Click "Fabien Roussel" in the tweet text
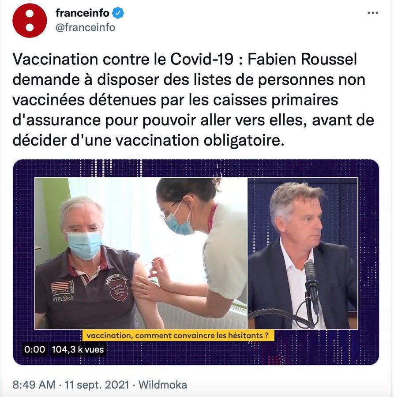This screenshot has height=397, width=394. (x=302, y=59)
